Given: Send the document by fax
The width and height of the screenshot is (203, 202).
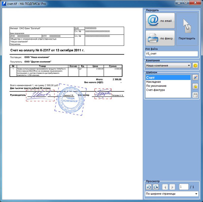Looking at the screenshot, I should (x=160, y=38).
